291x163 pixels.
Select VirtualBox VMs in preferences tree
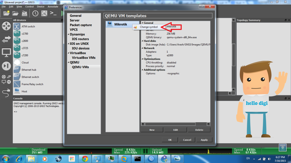[x=84, y=58]
